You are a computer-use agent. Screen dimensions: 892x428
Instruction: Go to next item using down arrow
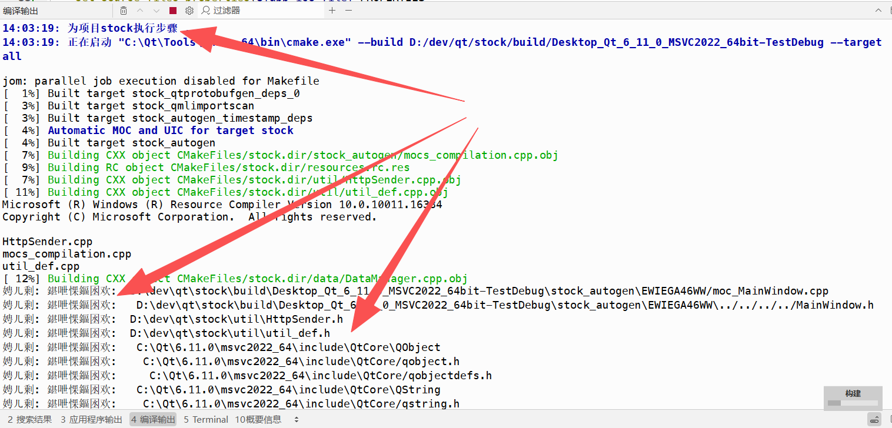156,11
